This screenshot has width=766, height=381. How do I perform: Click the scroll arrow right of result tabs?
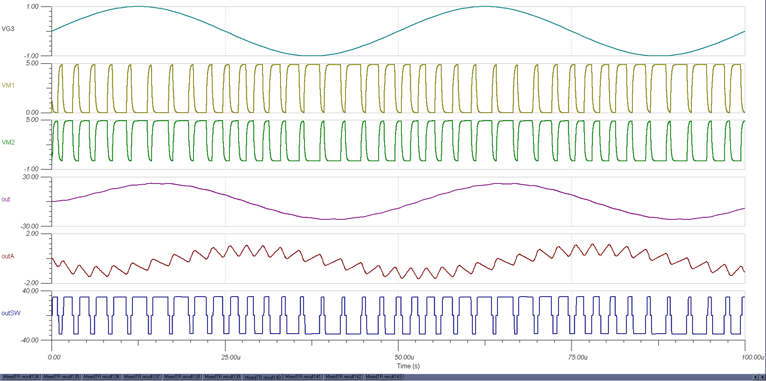pos(762,377)
